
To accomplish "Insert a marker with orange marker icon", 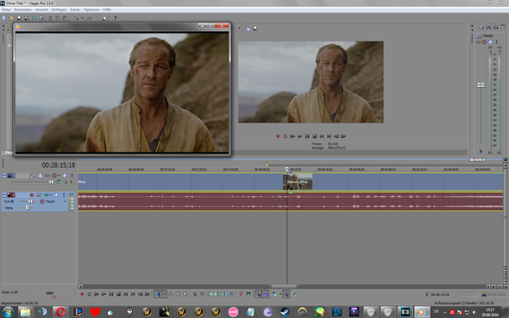I will coord(241,295).
